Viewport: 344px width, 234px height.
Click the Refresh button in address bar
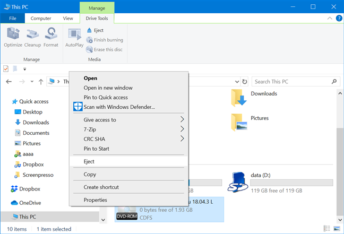pos(244,82)
